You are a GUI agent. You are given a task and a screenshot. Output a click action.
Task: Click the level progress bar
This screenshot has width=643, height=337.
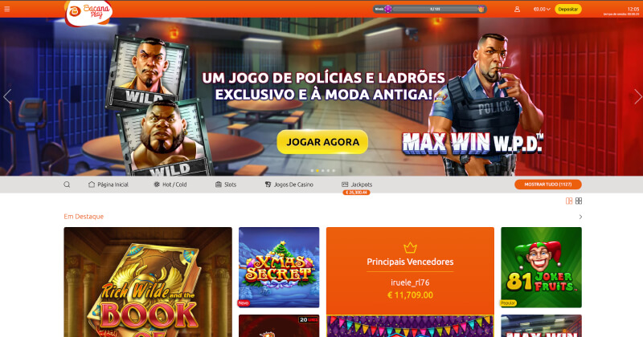[435, 9]
